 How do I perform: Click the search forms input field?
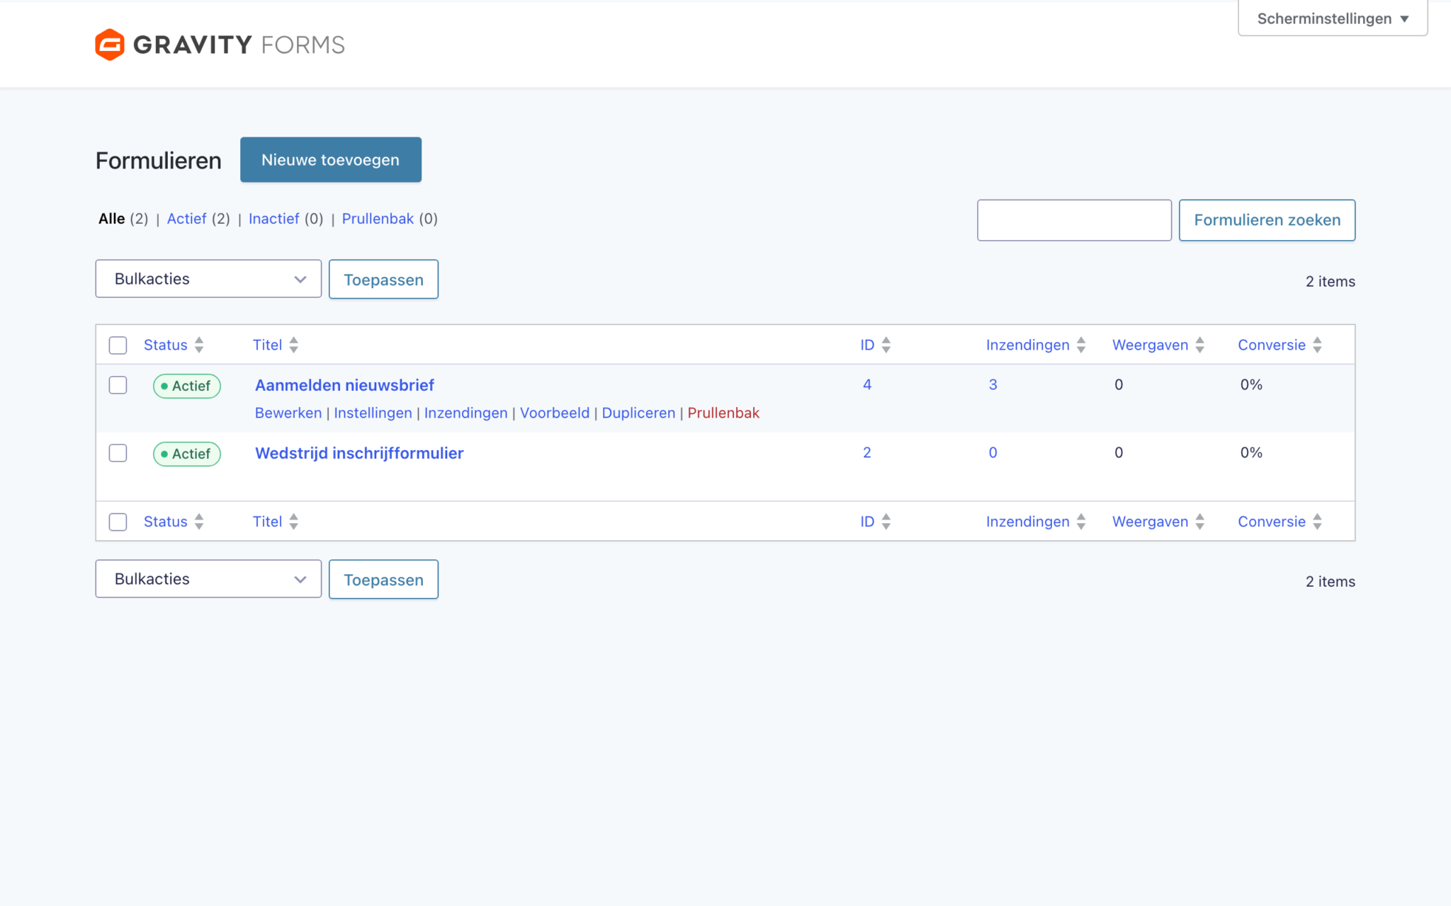click(x=1074, y=220)
